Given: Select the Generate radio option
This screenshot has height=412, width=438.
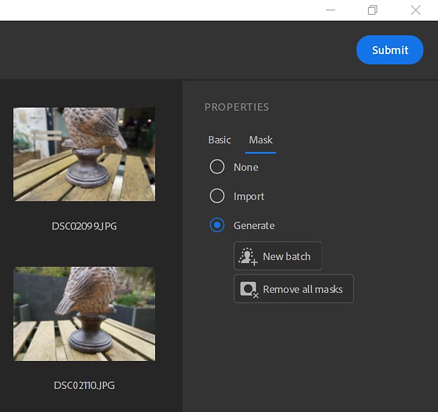Looking at the screenshot, I should click(x=217, y=225).
